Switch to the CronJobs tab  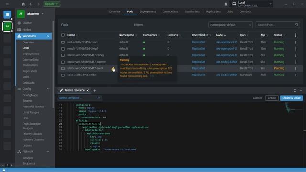[x=245, y=11]
